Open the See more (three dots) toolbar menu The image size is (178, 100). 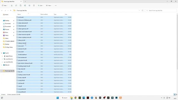(56, 6)
